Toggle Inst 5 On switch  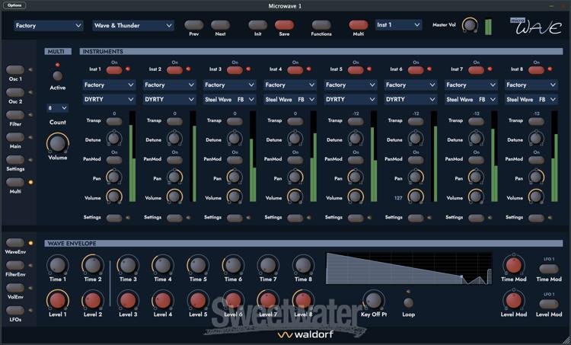tap(356, 69)
